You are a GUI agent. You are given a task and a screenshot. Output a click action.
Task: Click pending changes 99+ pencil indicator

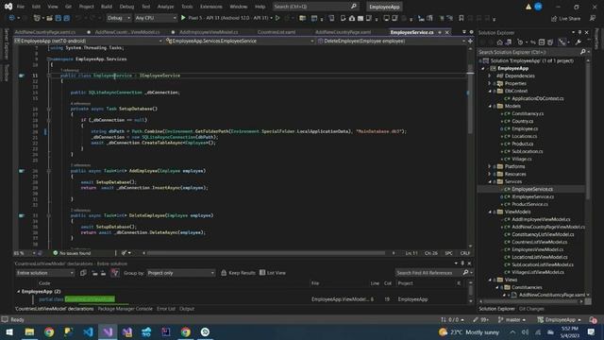pos(480,320)
